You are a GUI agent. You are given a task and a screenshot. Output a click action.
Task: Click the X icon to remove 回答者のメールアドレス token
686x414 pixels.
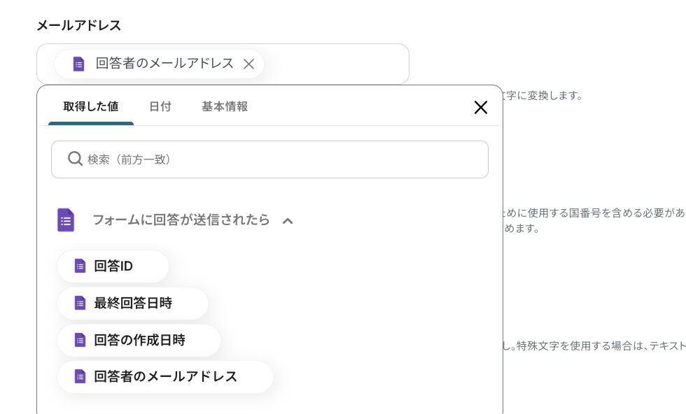pos(248,64)
